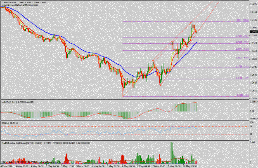Click the 1.2520 - 0.0 Fibonacci level label
The width and height of the screenshot is (258, 168).
coord(243,95)
